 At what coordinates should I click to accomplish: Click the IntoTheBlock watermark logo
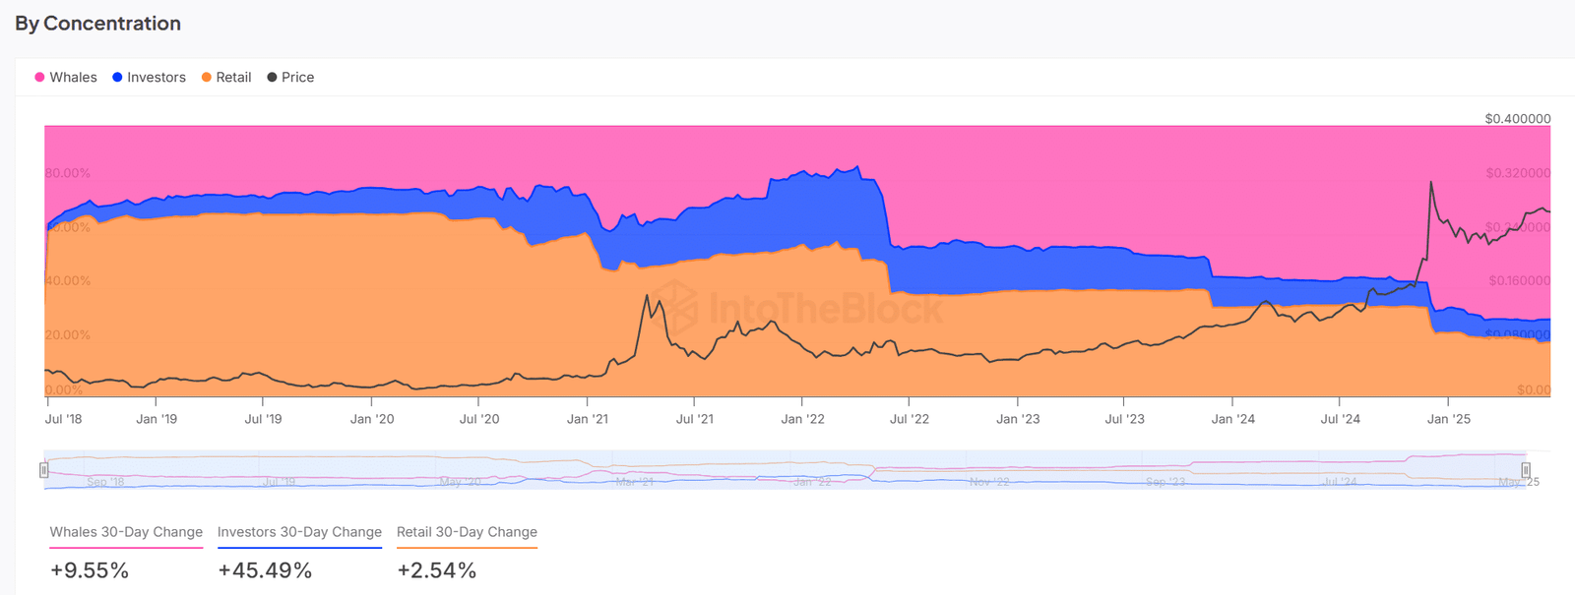797,307
